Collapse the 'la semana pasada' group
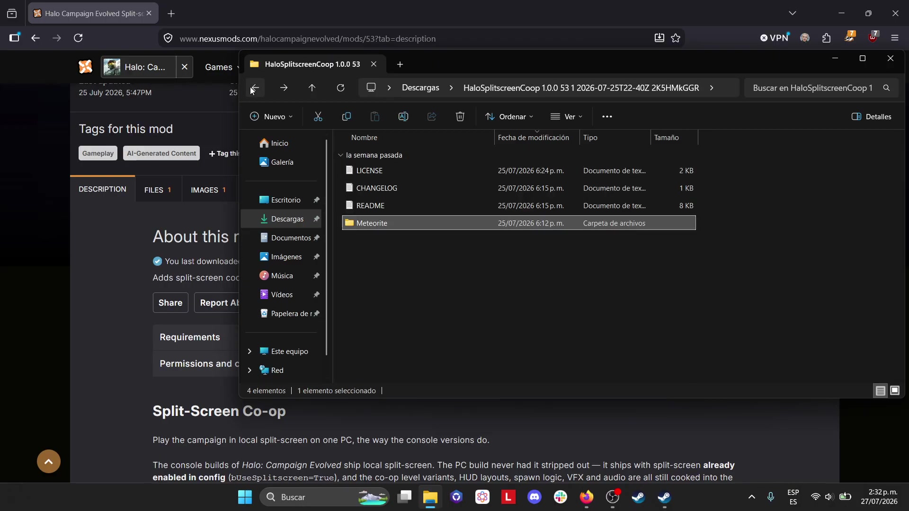 coord(340,155)
